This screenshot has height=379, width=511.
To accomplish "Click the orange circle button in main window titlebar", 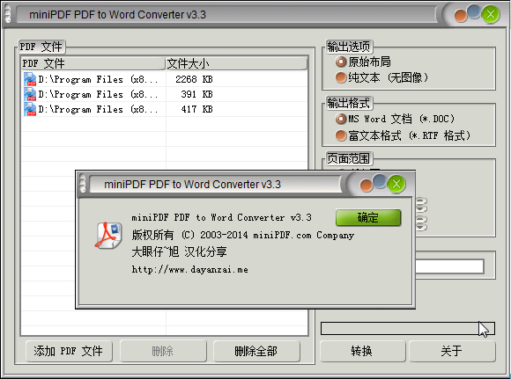I will point(461,16).
